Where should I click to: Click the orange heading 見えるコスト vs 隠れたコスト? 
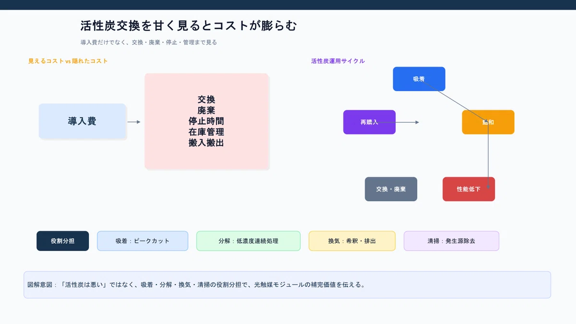[x=68, y=61]
